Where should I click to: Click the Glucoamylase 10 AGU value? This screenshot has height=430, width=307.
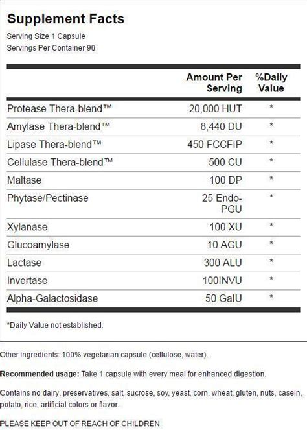225,245
